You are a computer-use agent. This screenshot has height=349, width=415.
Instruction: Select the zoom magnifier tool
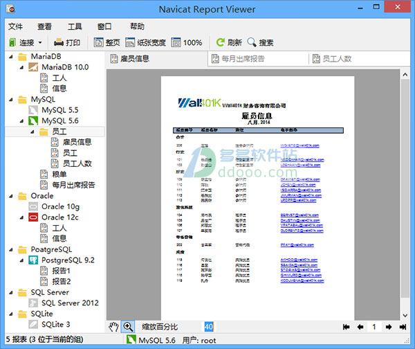click(x=128, y=327)
